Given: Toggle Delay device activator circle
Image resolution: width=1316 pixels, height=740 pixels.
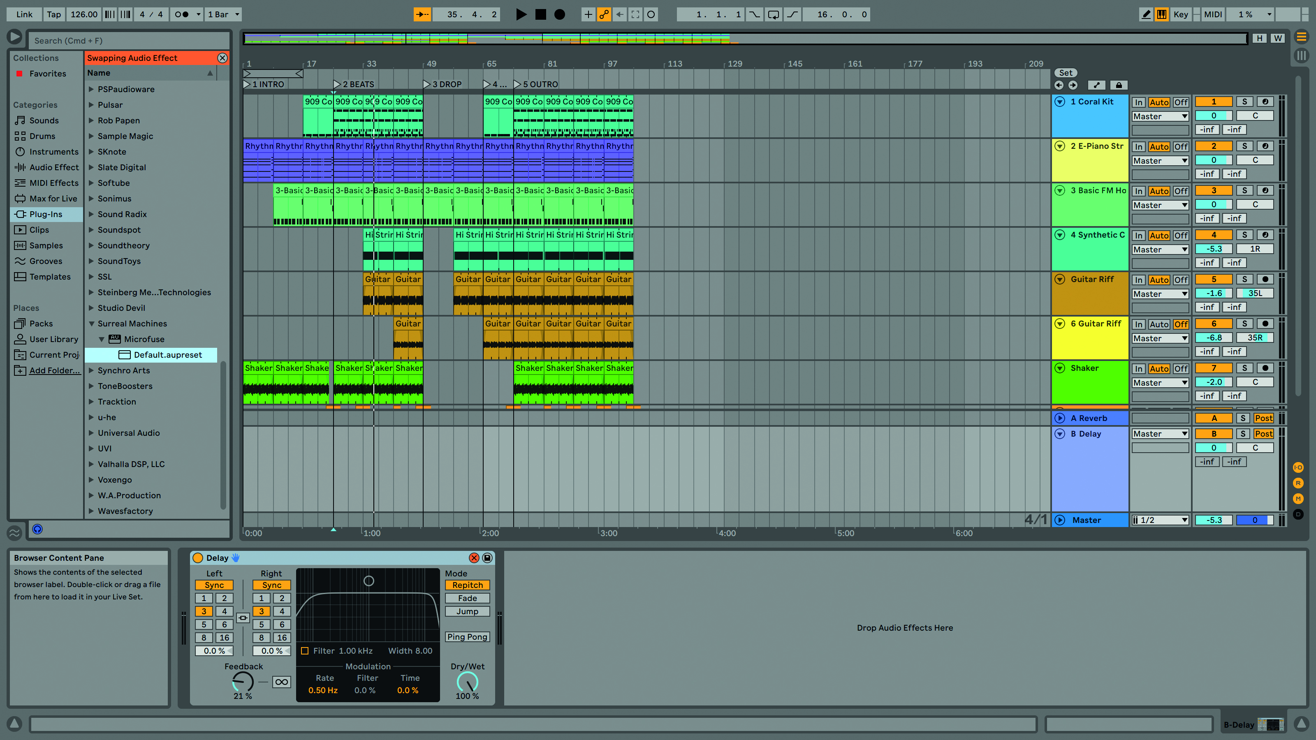Looking at the screenshot, I should [x=198, y=558].
